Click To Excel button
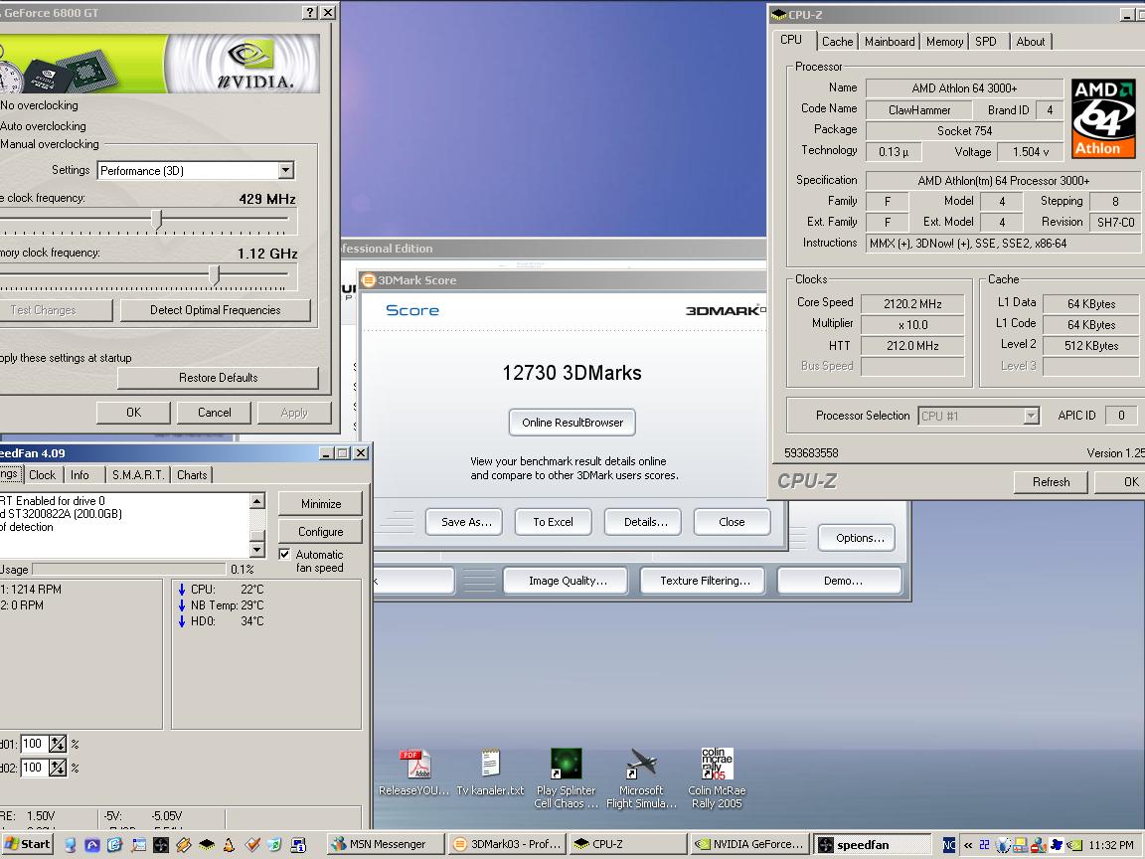This screenshot has height=859, width=1145. pos(553,522)
